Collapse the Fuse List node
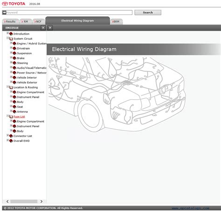The width and height of the screenshot is (221, 212). pyautogui.click(x=7, y=116)
